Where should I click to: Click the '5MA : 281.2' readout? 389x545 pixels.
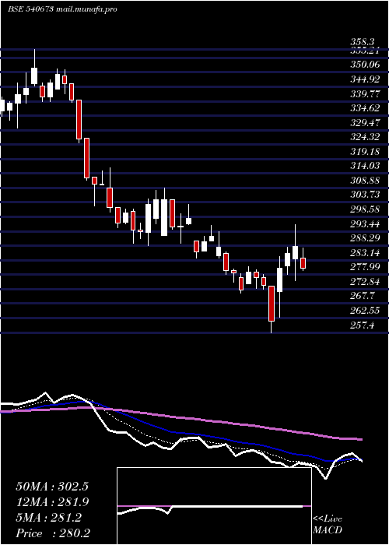coord(48,518)
